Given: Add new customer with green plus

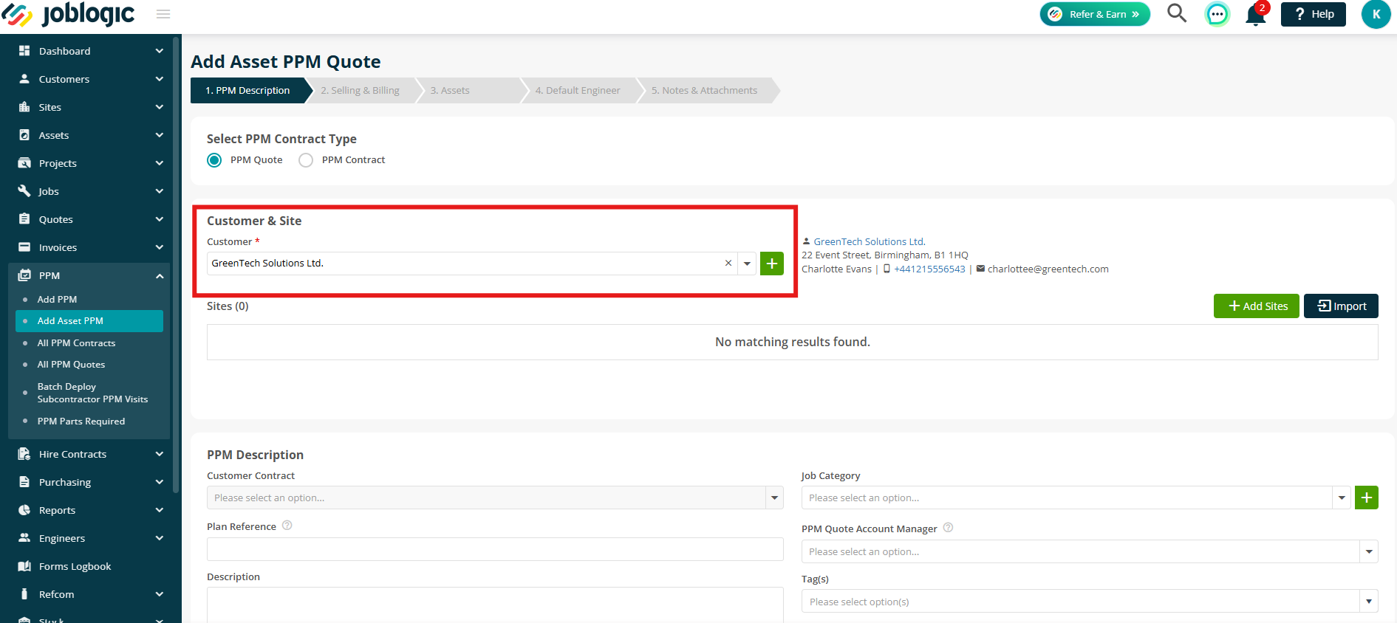Looking at the screenshot, I should click(x=772, y=264).
